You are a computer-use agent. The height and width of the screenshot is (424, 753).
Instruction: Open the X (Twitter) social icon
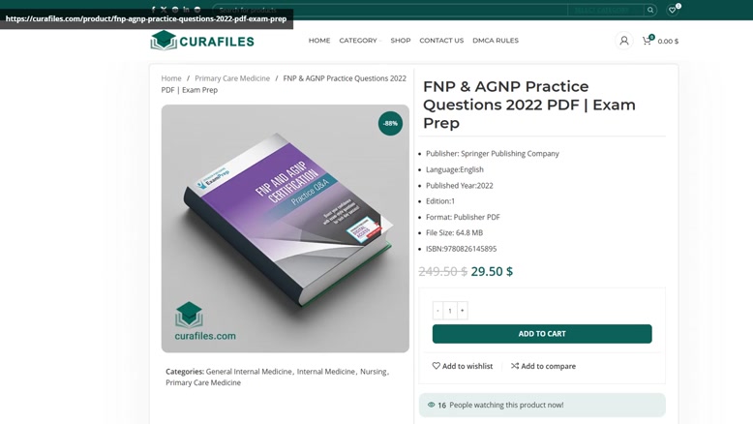tap(164, 10)
